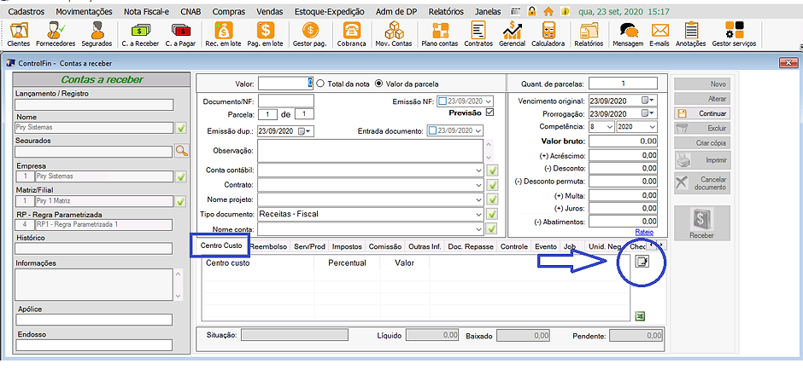Click green check beside Nome field
The image size is (803, 375).
tap(180, 128)
